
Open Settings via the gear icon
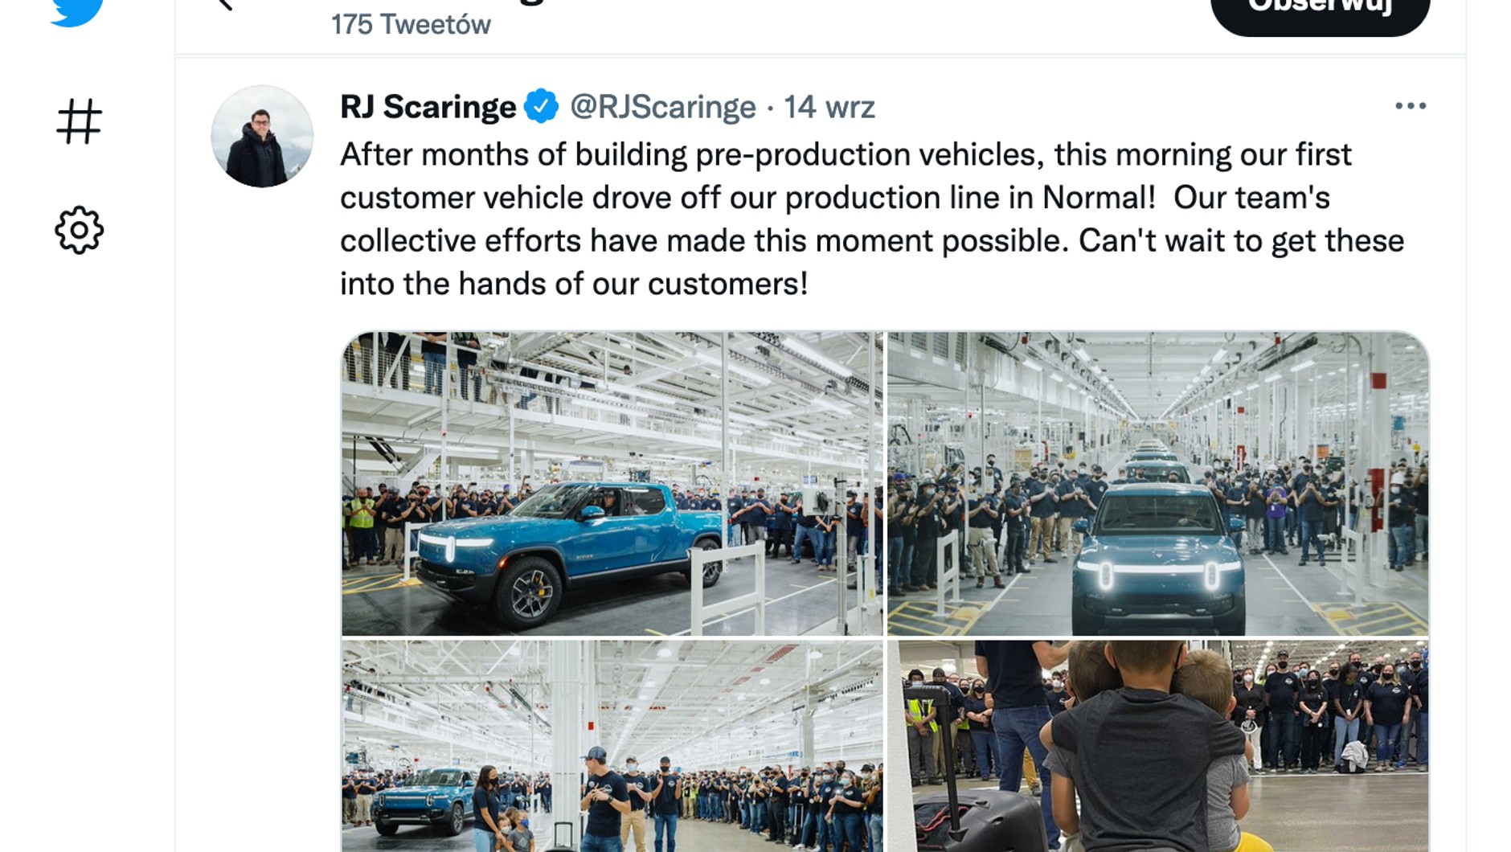click(x=79, y=231)
